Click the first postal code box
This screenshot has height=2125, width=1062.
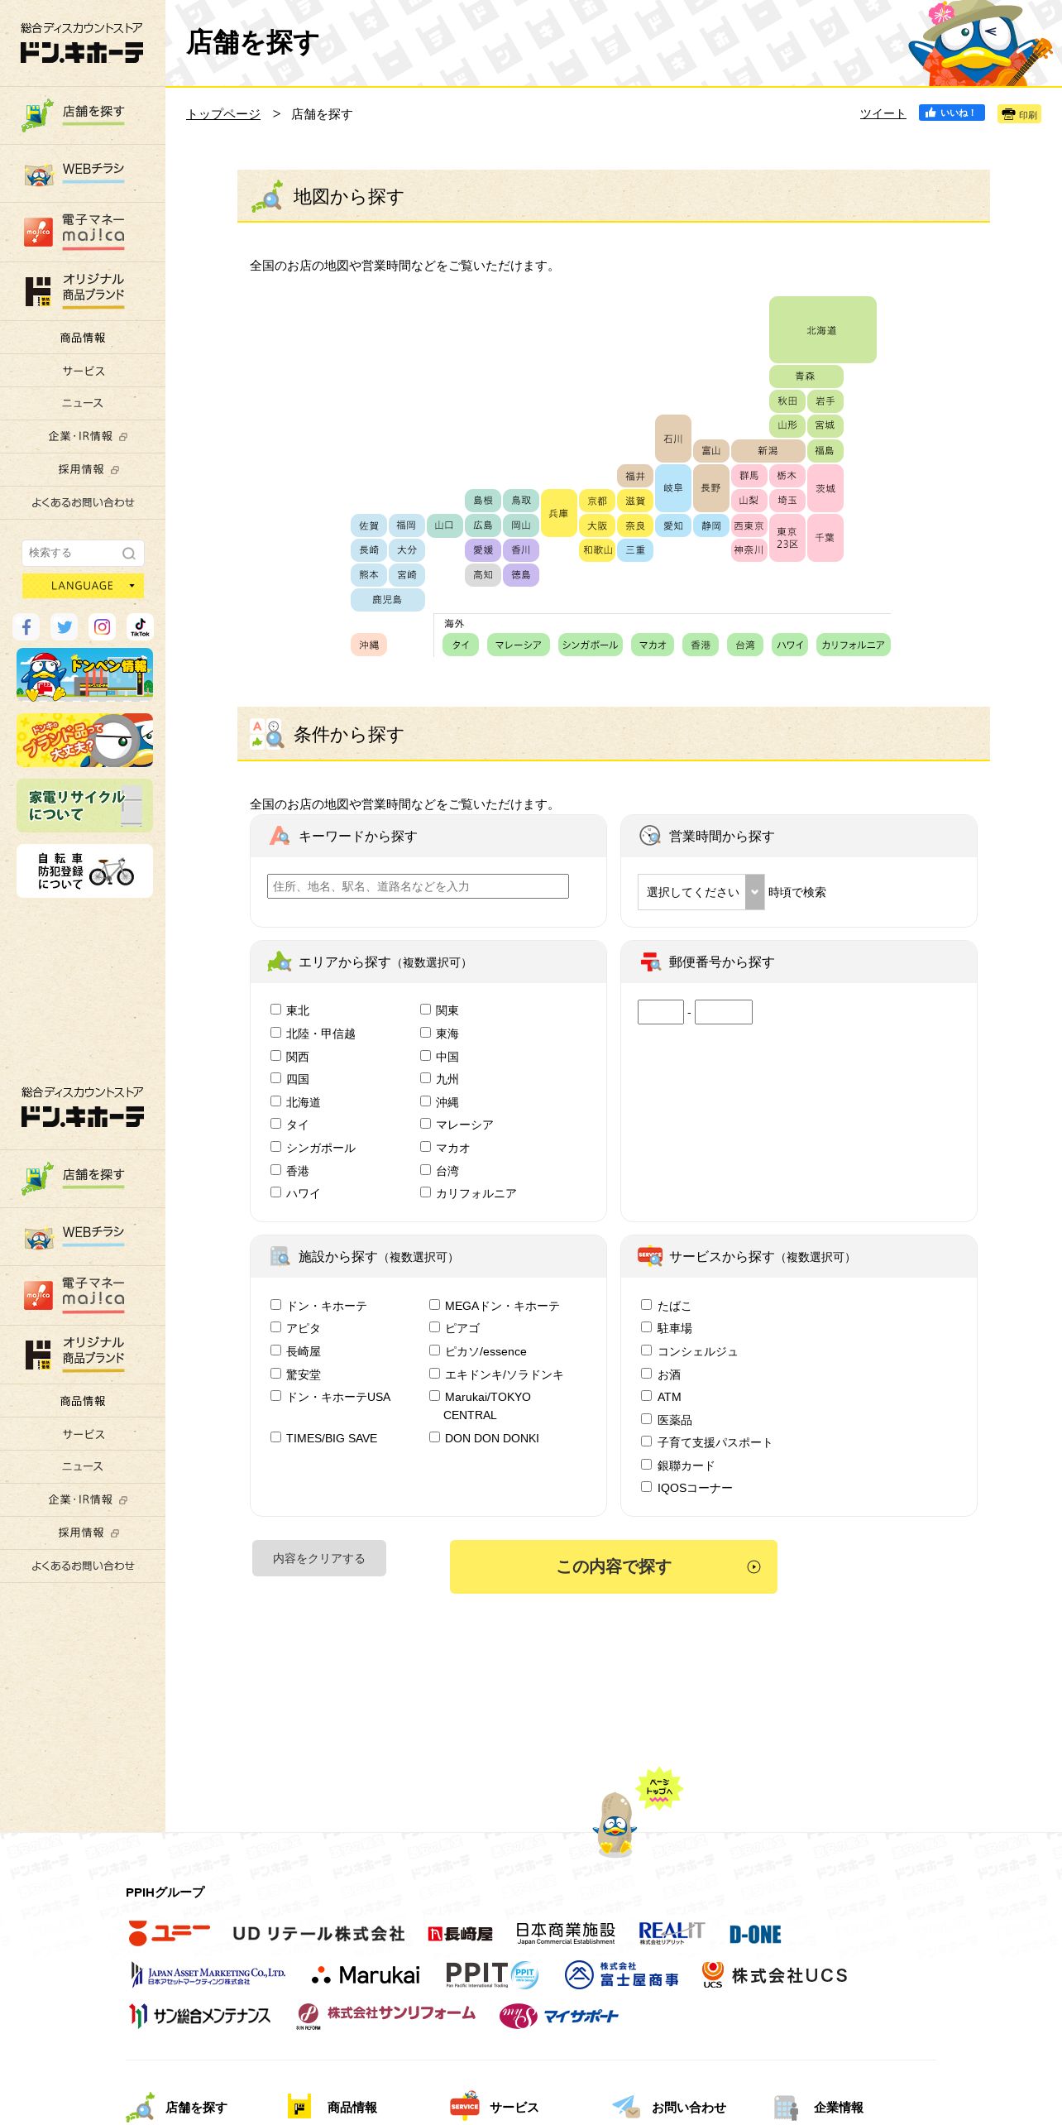pos(661,1012)
